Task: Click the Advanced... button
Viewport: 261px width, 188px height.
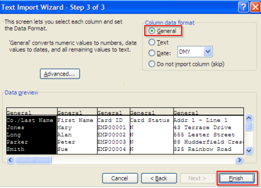Action: pos(60,74)
